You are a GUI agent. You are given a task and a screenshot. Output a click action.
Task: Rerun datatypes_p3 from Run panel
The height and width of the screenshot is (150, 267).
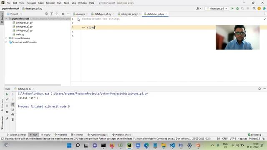pyautogui.click(x=7, y=94)
